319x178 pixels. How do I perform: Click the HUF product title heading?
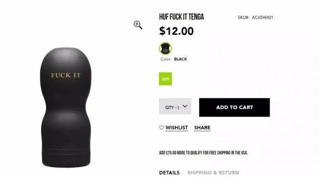point(182,17)
